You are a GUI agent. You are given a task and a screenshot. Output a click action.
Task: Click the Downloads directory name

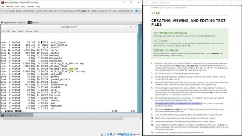56,61
